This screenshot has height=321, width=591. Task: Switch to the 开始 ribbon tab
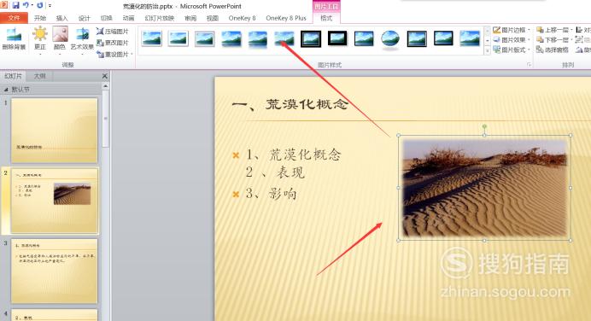39,18
